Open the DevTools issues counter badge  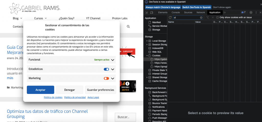click(243, 13)
